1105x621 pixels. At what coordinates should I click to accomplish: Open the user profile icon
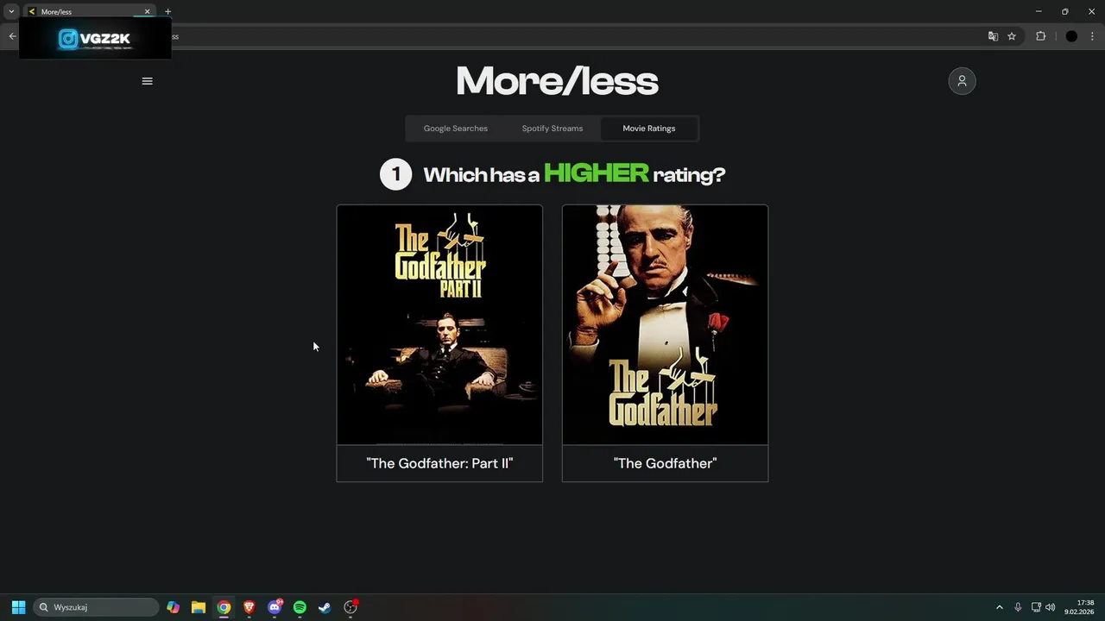962,81
